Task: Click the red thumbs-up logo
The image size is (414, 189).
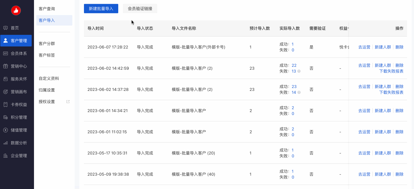Action: coord(16,10)
